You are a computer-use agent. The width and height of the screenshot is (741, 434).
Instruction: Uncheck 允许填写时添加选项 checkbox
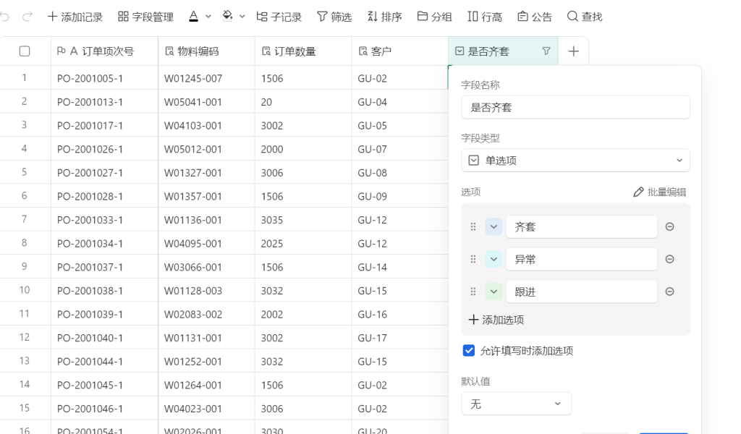coord(469,351)
